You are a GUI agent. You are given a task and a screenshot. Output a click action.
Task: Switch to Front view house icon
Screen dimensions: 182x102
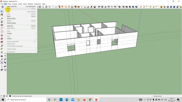(x=106, y=7)
